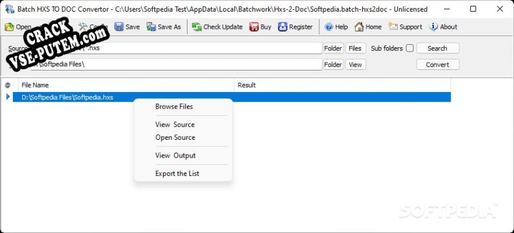Viewport: 514px width, 233px height.
Task: Click Export the List menu entry
Action: 177,174
